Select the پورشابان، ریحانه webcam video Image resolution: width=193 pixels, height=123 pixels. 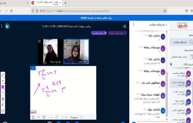coord(50,52)
